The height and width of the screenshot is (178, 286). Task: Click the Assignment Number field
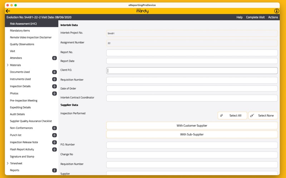point(192,43)
